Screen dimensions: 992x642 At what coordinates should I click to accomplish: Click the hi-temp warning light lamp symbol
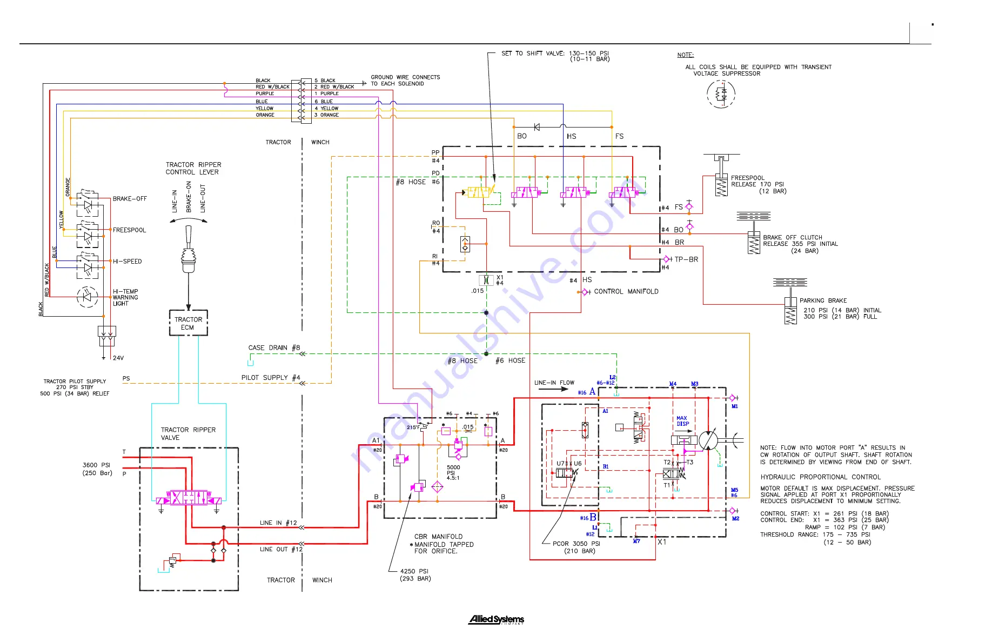pyautogui.click(x=87, y=297)
